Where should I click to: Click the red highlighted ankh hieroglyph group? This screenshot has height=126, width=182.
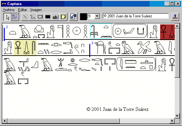(167, 32)
